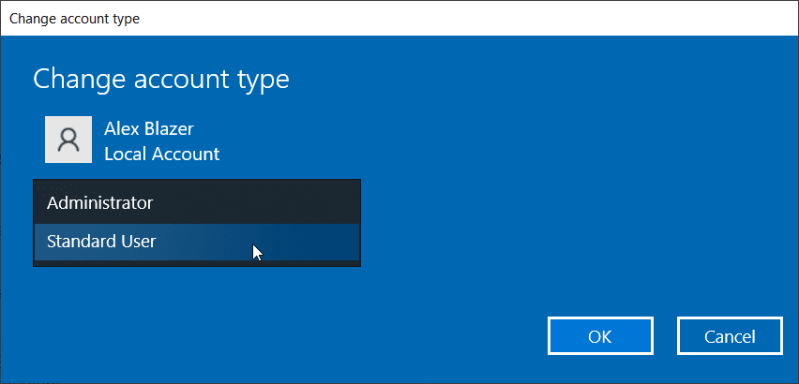Click the Alex Blazer account name
799x384 pixels.
(148, 129)
